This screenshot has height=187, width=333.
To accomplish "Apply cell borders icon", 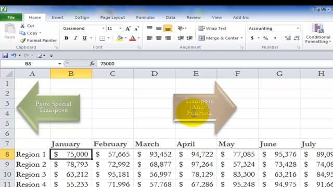I will point(102,38).
